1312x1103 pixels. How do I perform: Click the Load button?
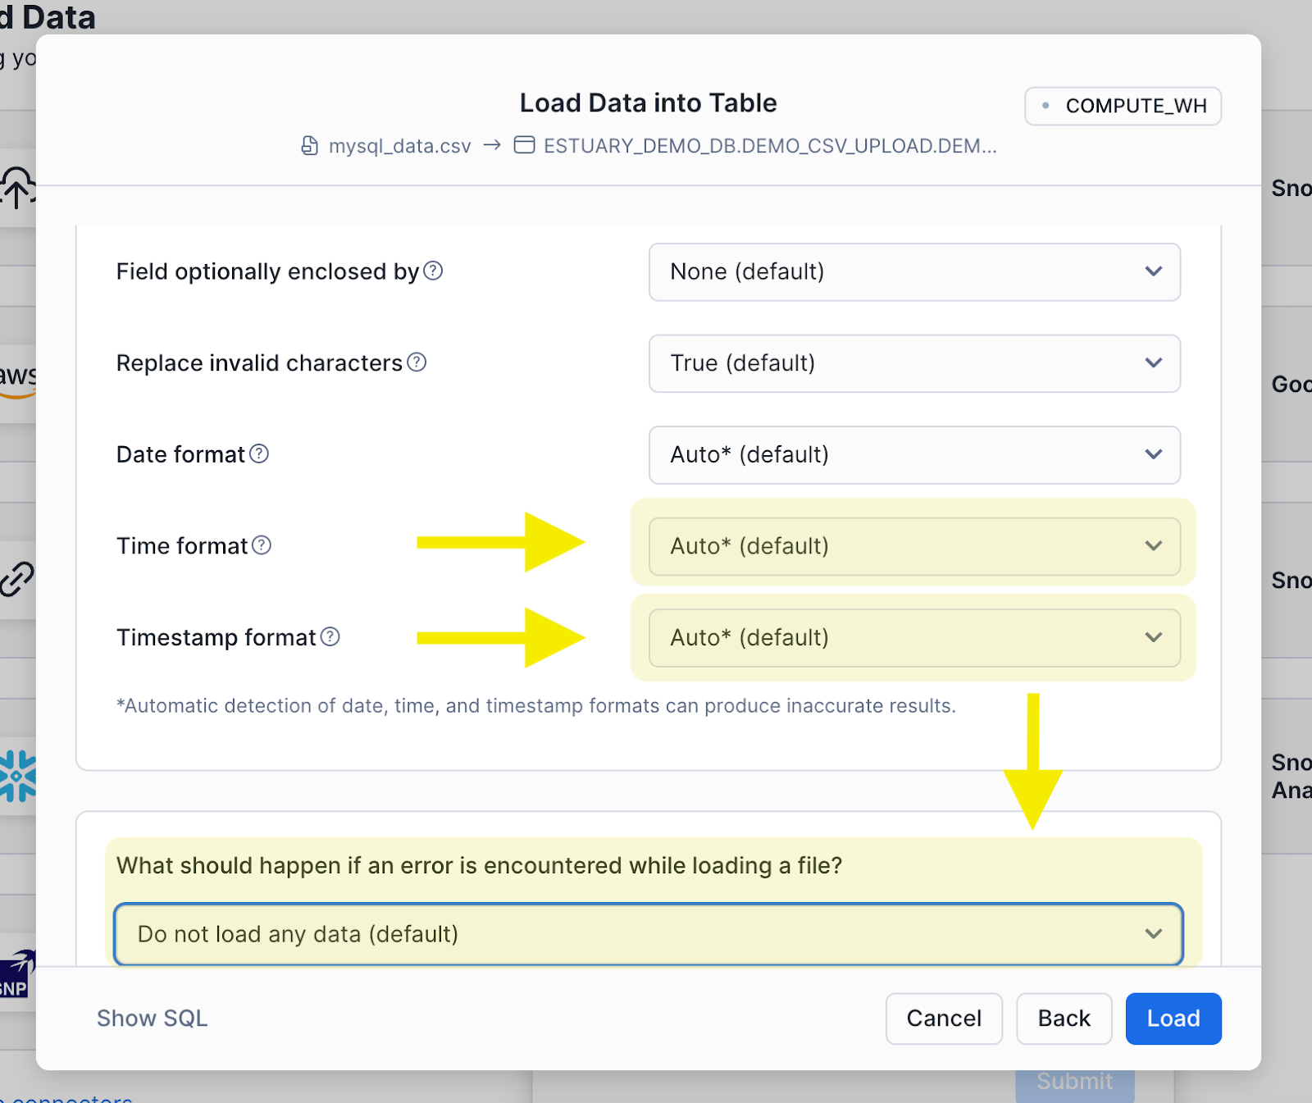[1173, 1019]
